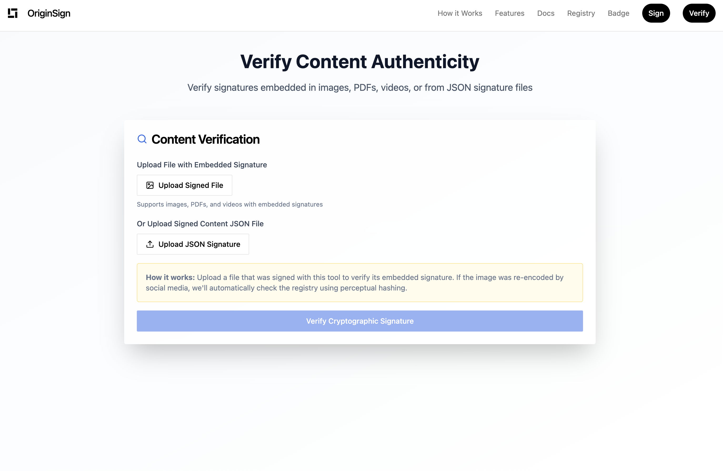Open the Verify page via header button

pyautogui.click(x=699, y=13)
